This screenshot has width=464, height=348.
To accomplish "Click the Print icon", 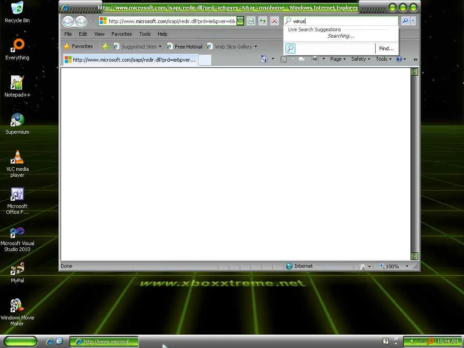I will tap(315, 59).
